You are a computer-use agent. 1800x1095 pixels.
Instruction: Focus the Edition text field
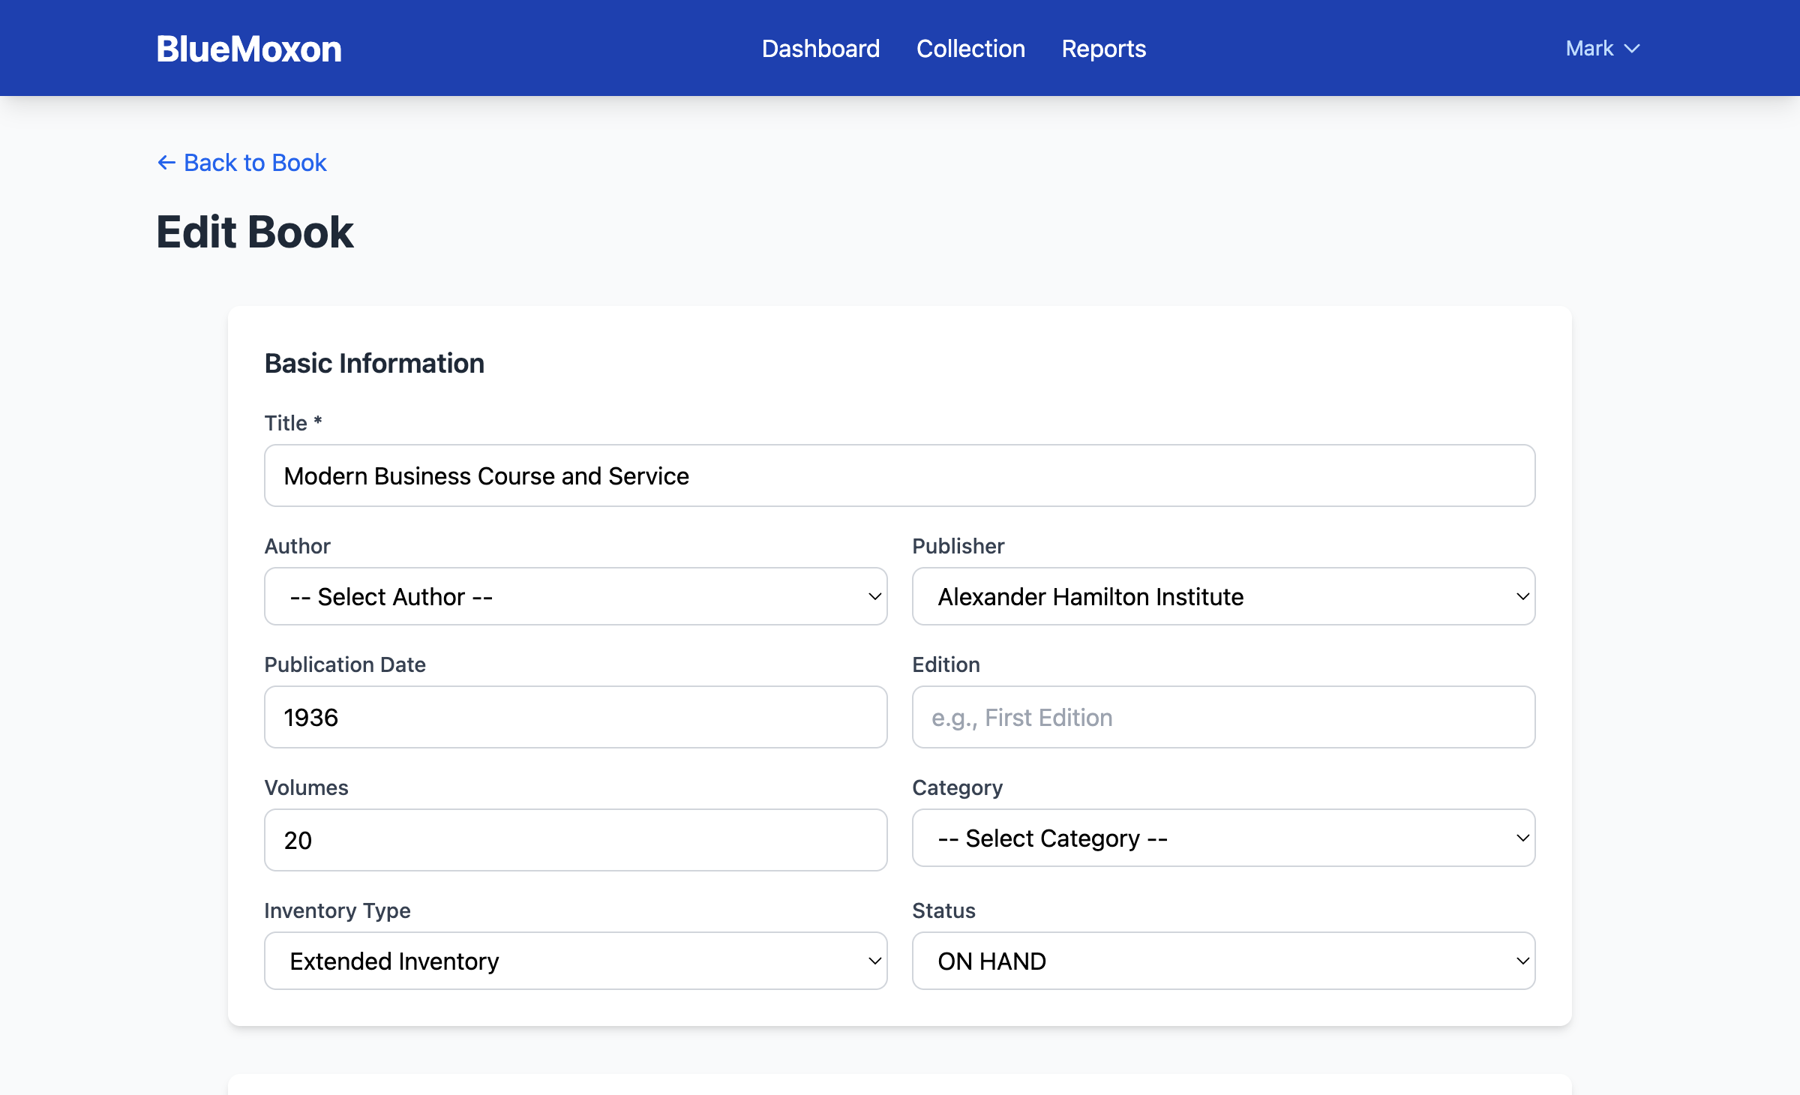point(1223,717)
